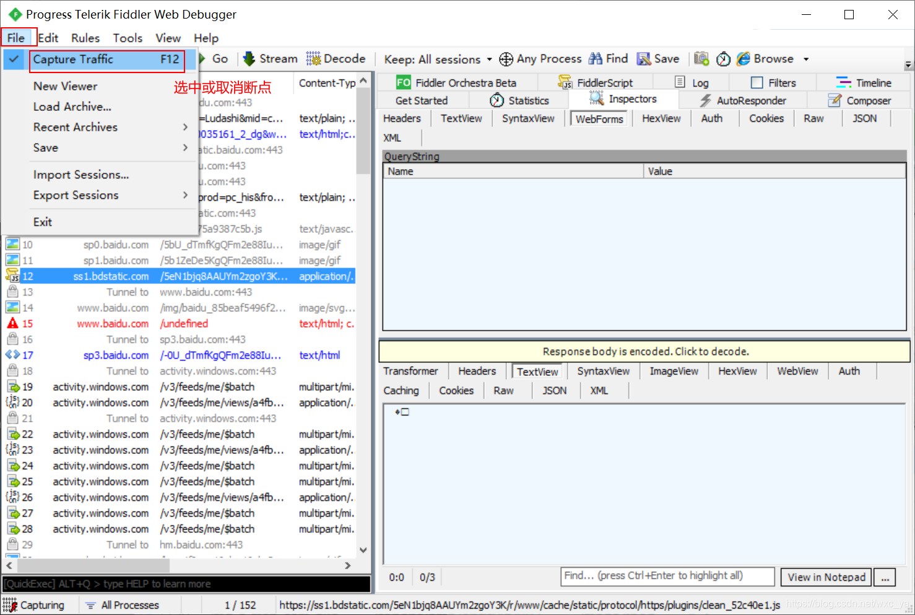Click the JSON icon on session 20
This screenshot has height=615, width=915.
click(12, 403)
